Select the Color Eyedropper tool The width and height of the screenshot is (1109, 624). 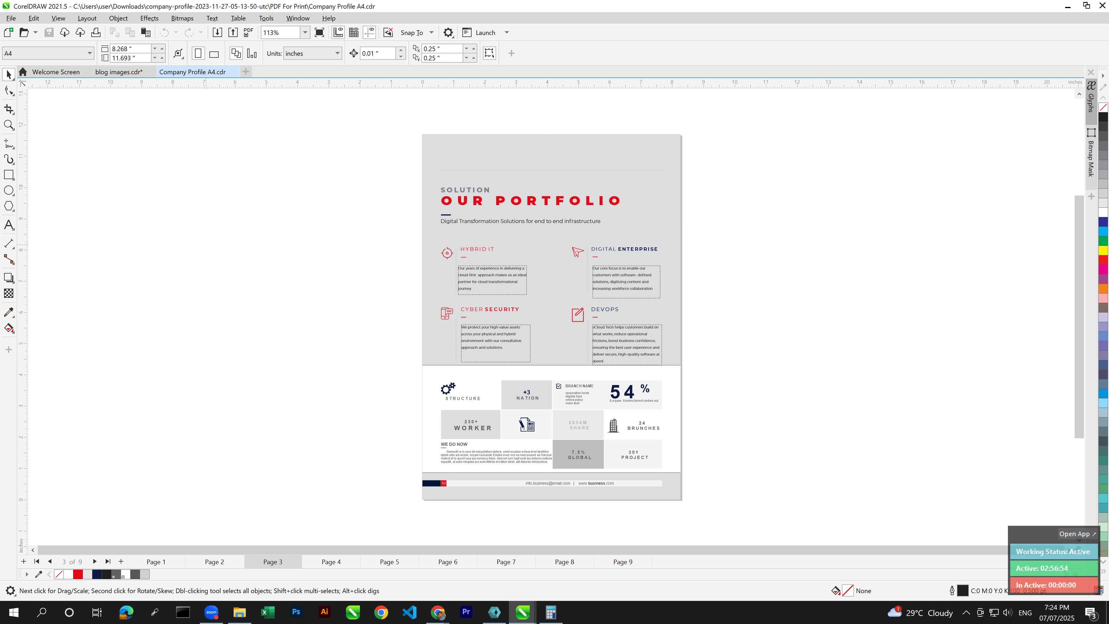click(x=9, y=312)
